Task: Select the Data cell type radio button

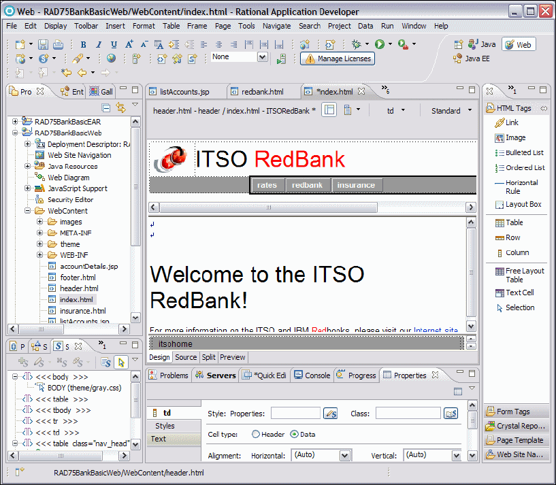Action: click(x=294, y=434)
